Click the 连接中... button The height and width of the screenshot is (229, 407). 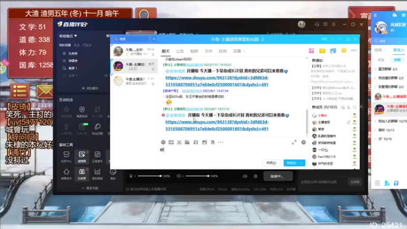pos(278,176)
